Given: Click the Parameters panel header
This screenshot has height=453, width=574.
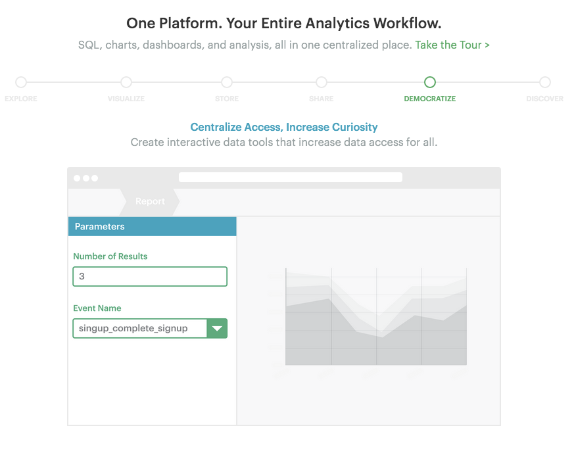Looking at the screenshot, I should coord(152,226).
